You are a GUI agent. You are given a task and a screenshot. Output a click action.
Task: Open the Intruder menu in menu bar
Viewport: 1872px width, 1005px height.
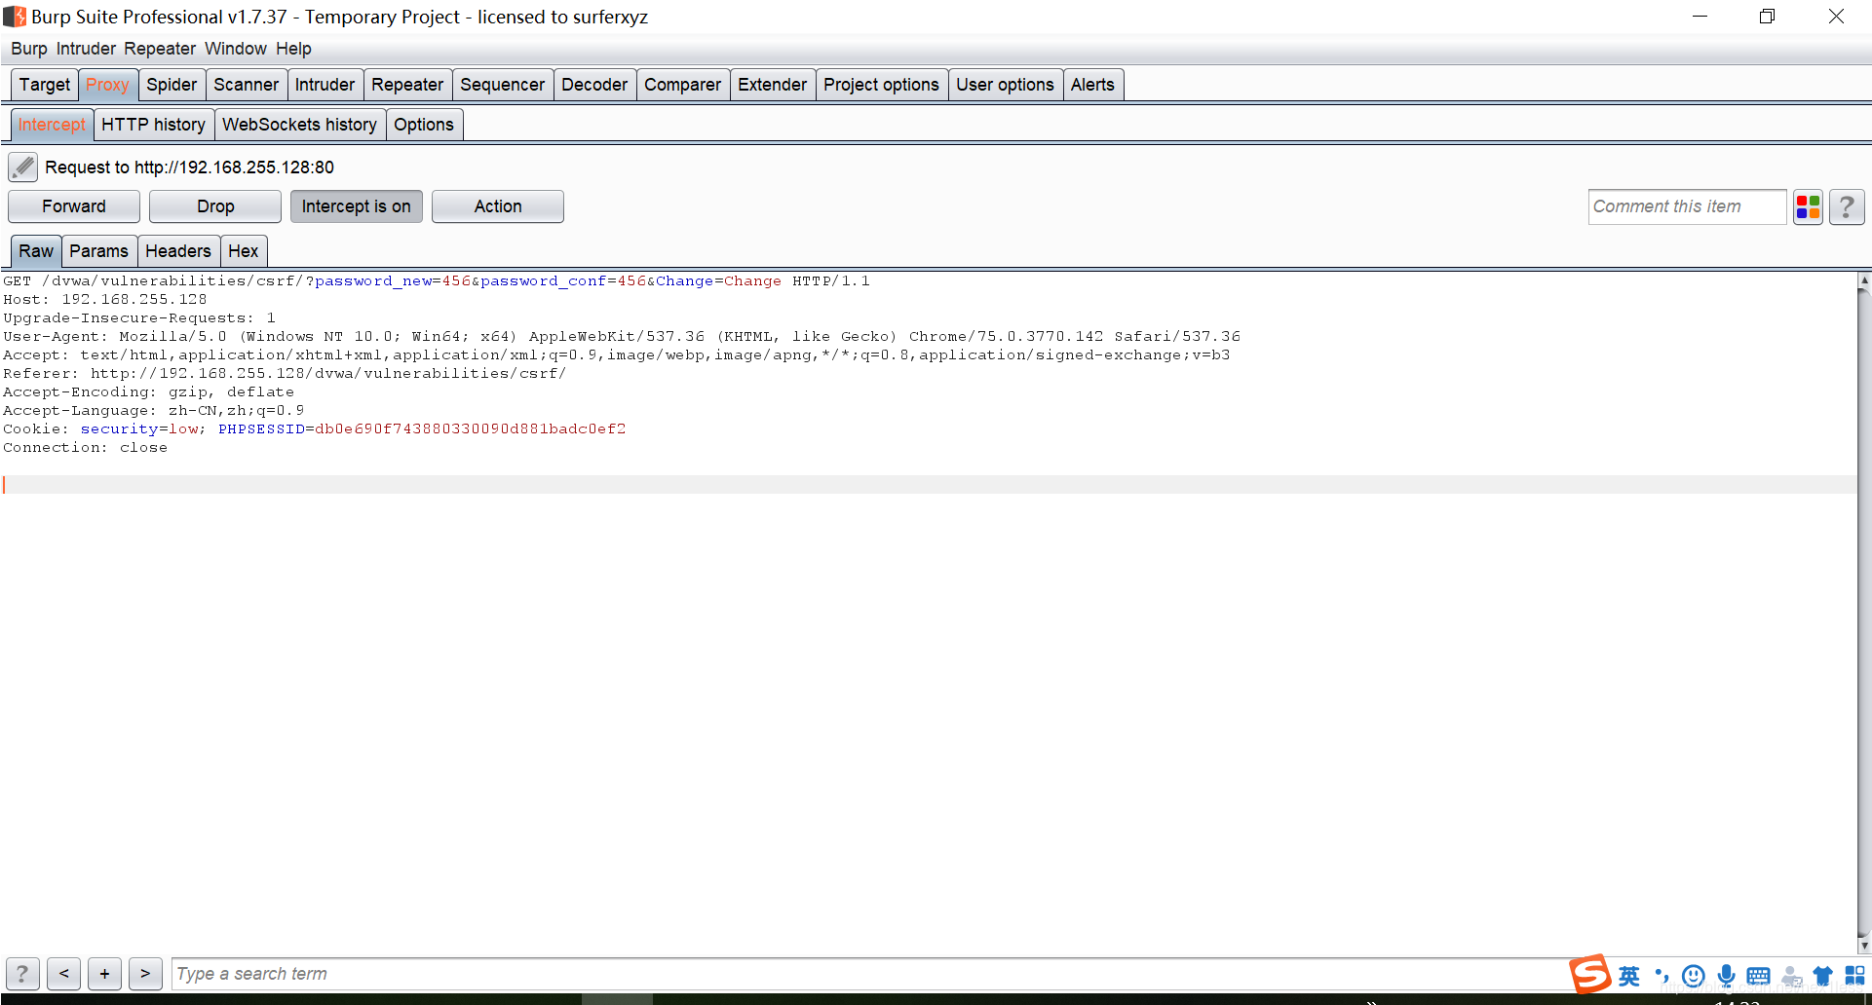point(86,49)
